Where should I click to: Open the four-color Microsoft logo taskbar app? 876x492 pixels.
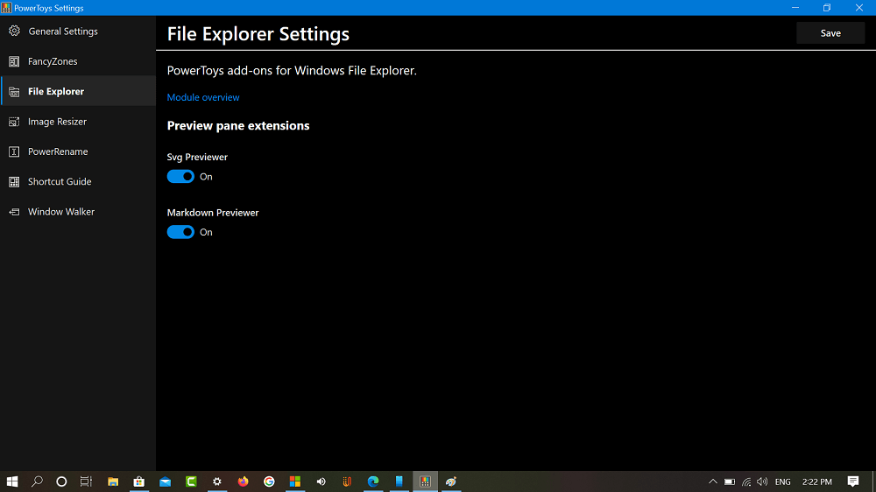pos(295,481)
